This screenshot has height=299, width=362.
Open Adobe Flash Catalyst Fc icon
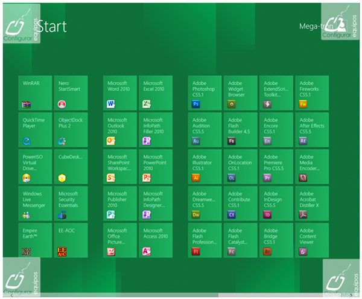(x=232, y=251)
